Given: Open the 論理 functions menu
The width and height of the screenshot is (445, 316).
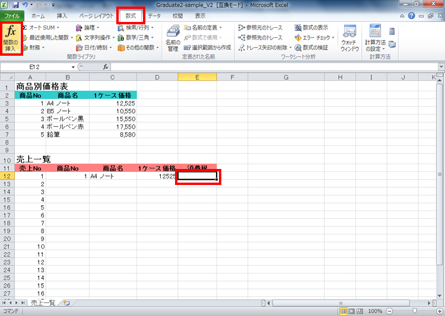Looking at the screenshot, I should (x=88, y=27).
